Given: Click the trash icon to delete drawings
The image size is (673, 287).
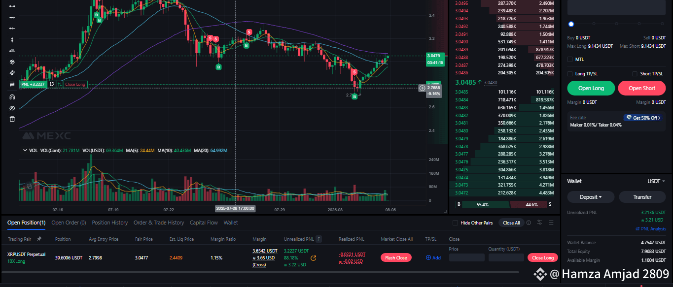Looking at the screenshot, I should tap(12, 119).
